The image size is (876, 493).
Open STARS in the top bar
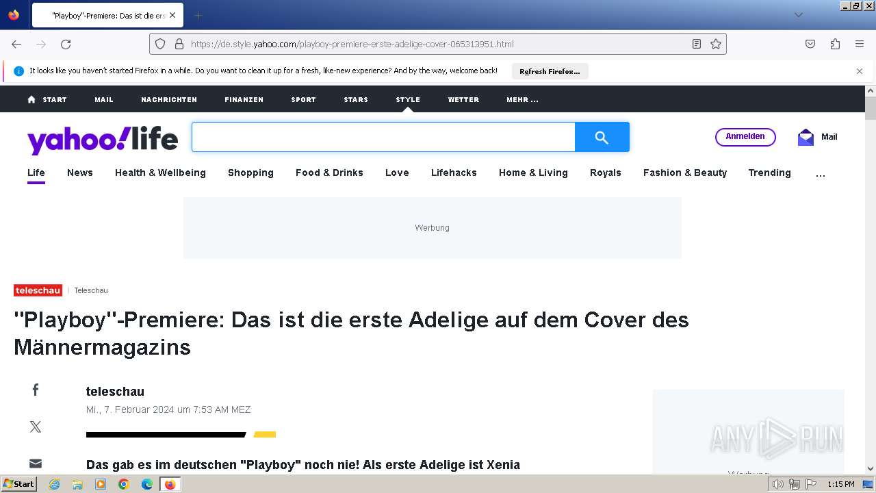coord(356,99)
